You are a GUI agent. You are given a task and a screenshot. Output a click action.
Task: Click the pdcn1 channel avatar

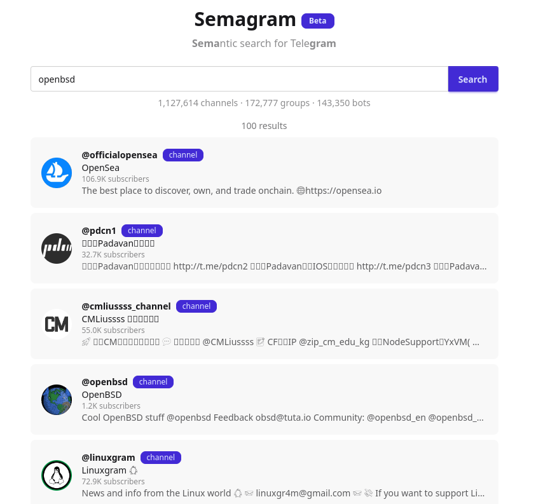pyautogui.click(x=57, y=249)
